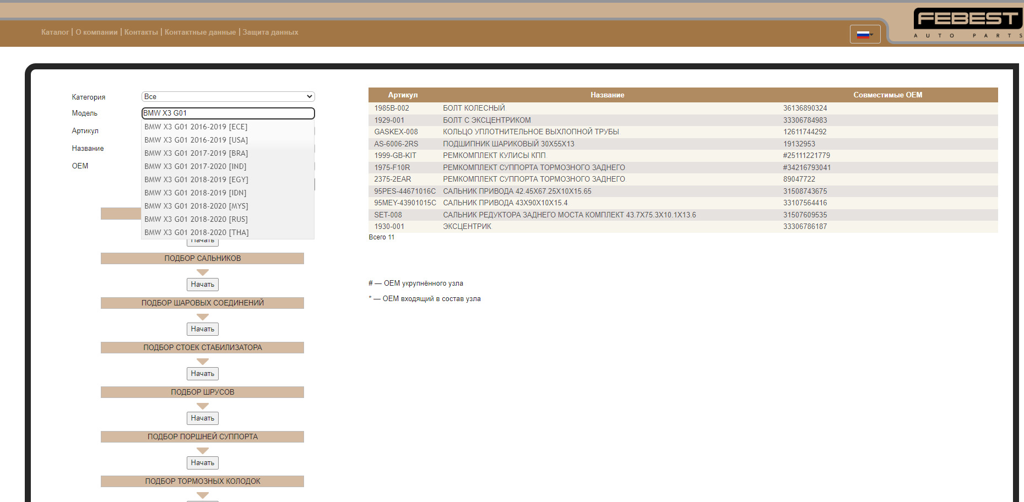
Task: Open article GASKEX-008
Action: [396, 132]
